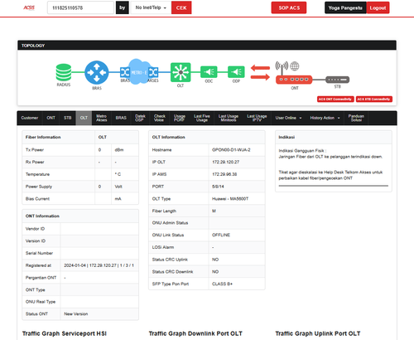The height and width of the screenshot is (340, 414).
Task: Click the Fiber Information header
Action: pyautogui.click(x=43, y=137)
